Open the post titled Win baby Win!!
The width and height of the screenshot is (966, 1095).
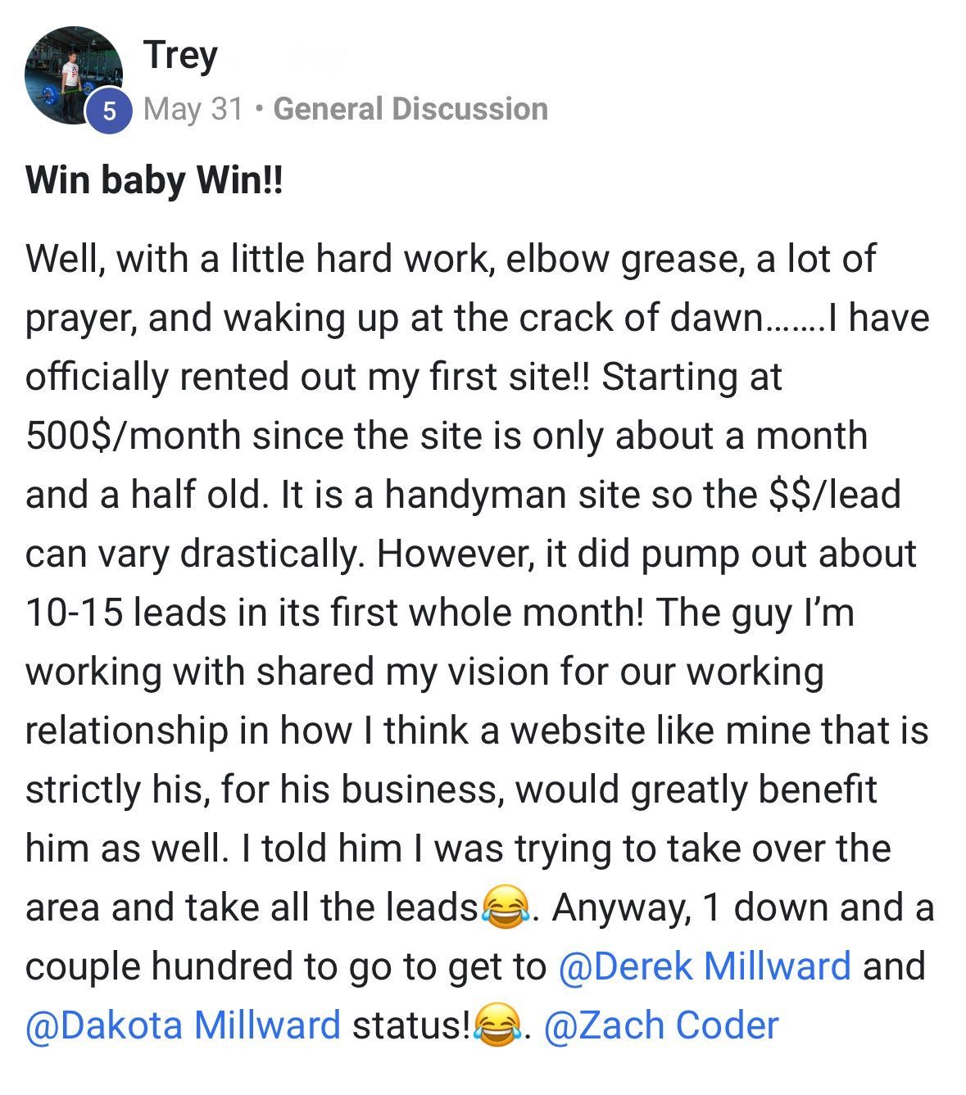pos(154,179)
